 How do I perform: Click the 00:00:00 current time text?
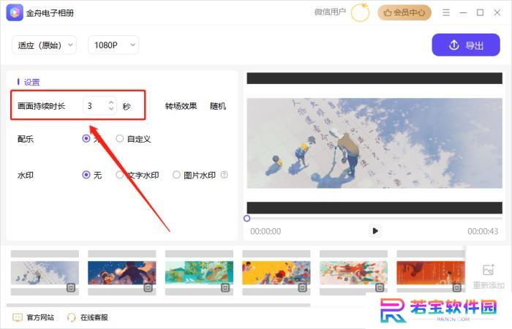coord(266,231)
